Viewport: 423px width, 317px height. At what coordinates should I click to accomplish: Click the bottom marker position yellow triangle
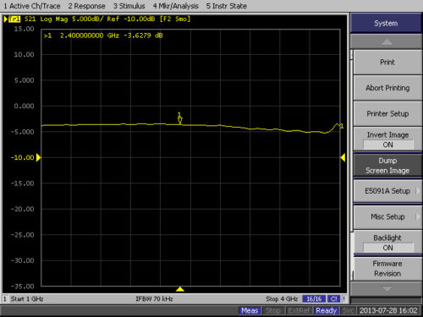(180, 289)
